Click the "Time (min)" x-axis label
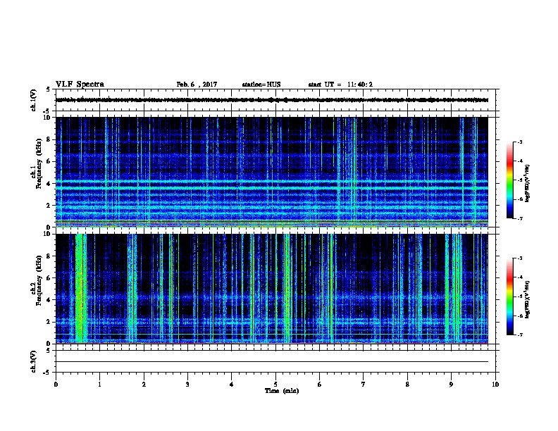 pos(282,391)
